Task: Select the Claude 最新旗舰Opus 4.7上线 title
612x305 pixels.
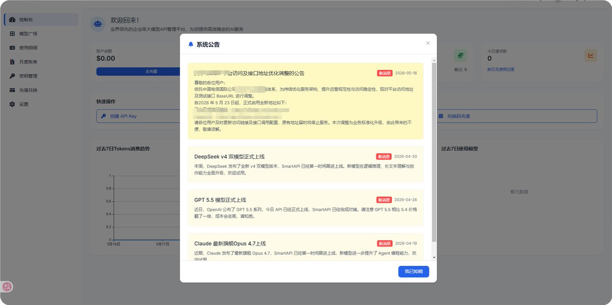Action: point(230,243)
